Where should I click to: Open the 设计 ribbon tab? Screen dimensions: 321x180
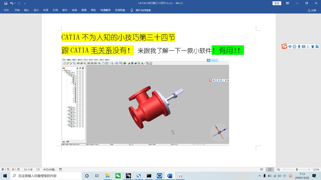36,10
